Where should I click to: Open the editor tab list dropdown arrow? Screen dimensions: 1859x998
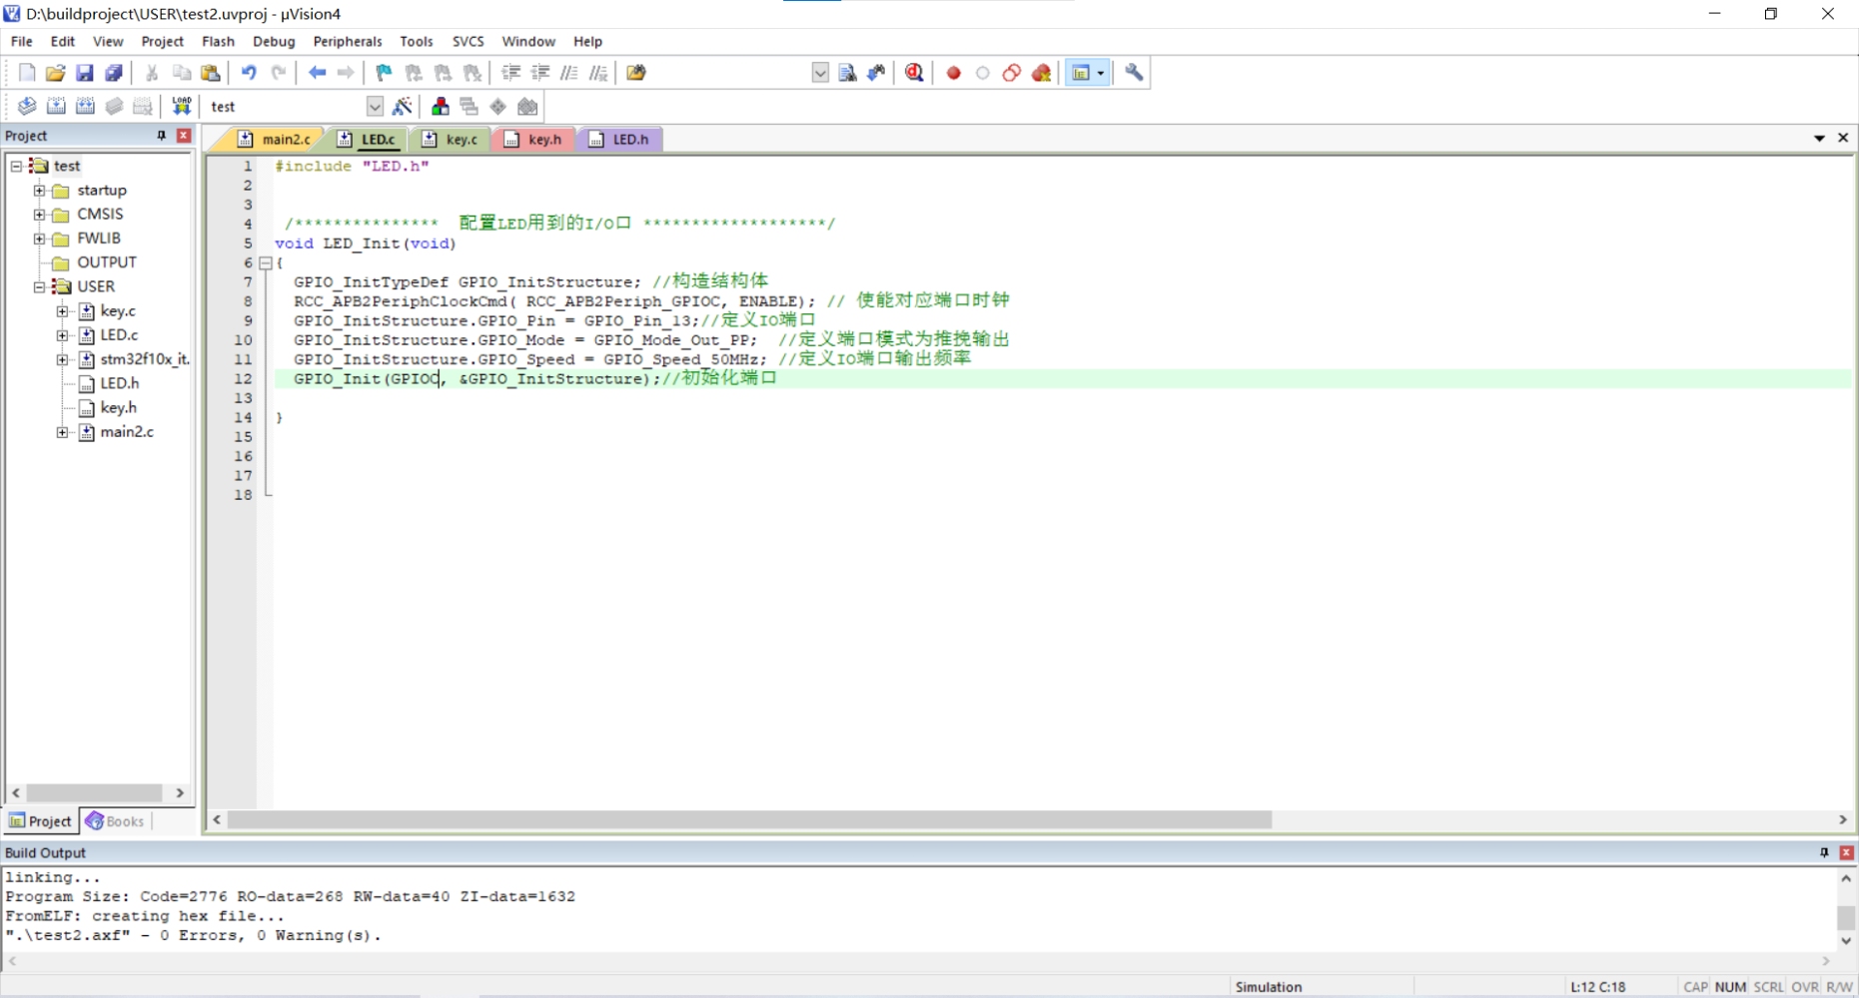coord(1819,139)
